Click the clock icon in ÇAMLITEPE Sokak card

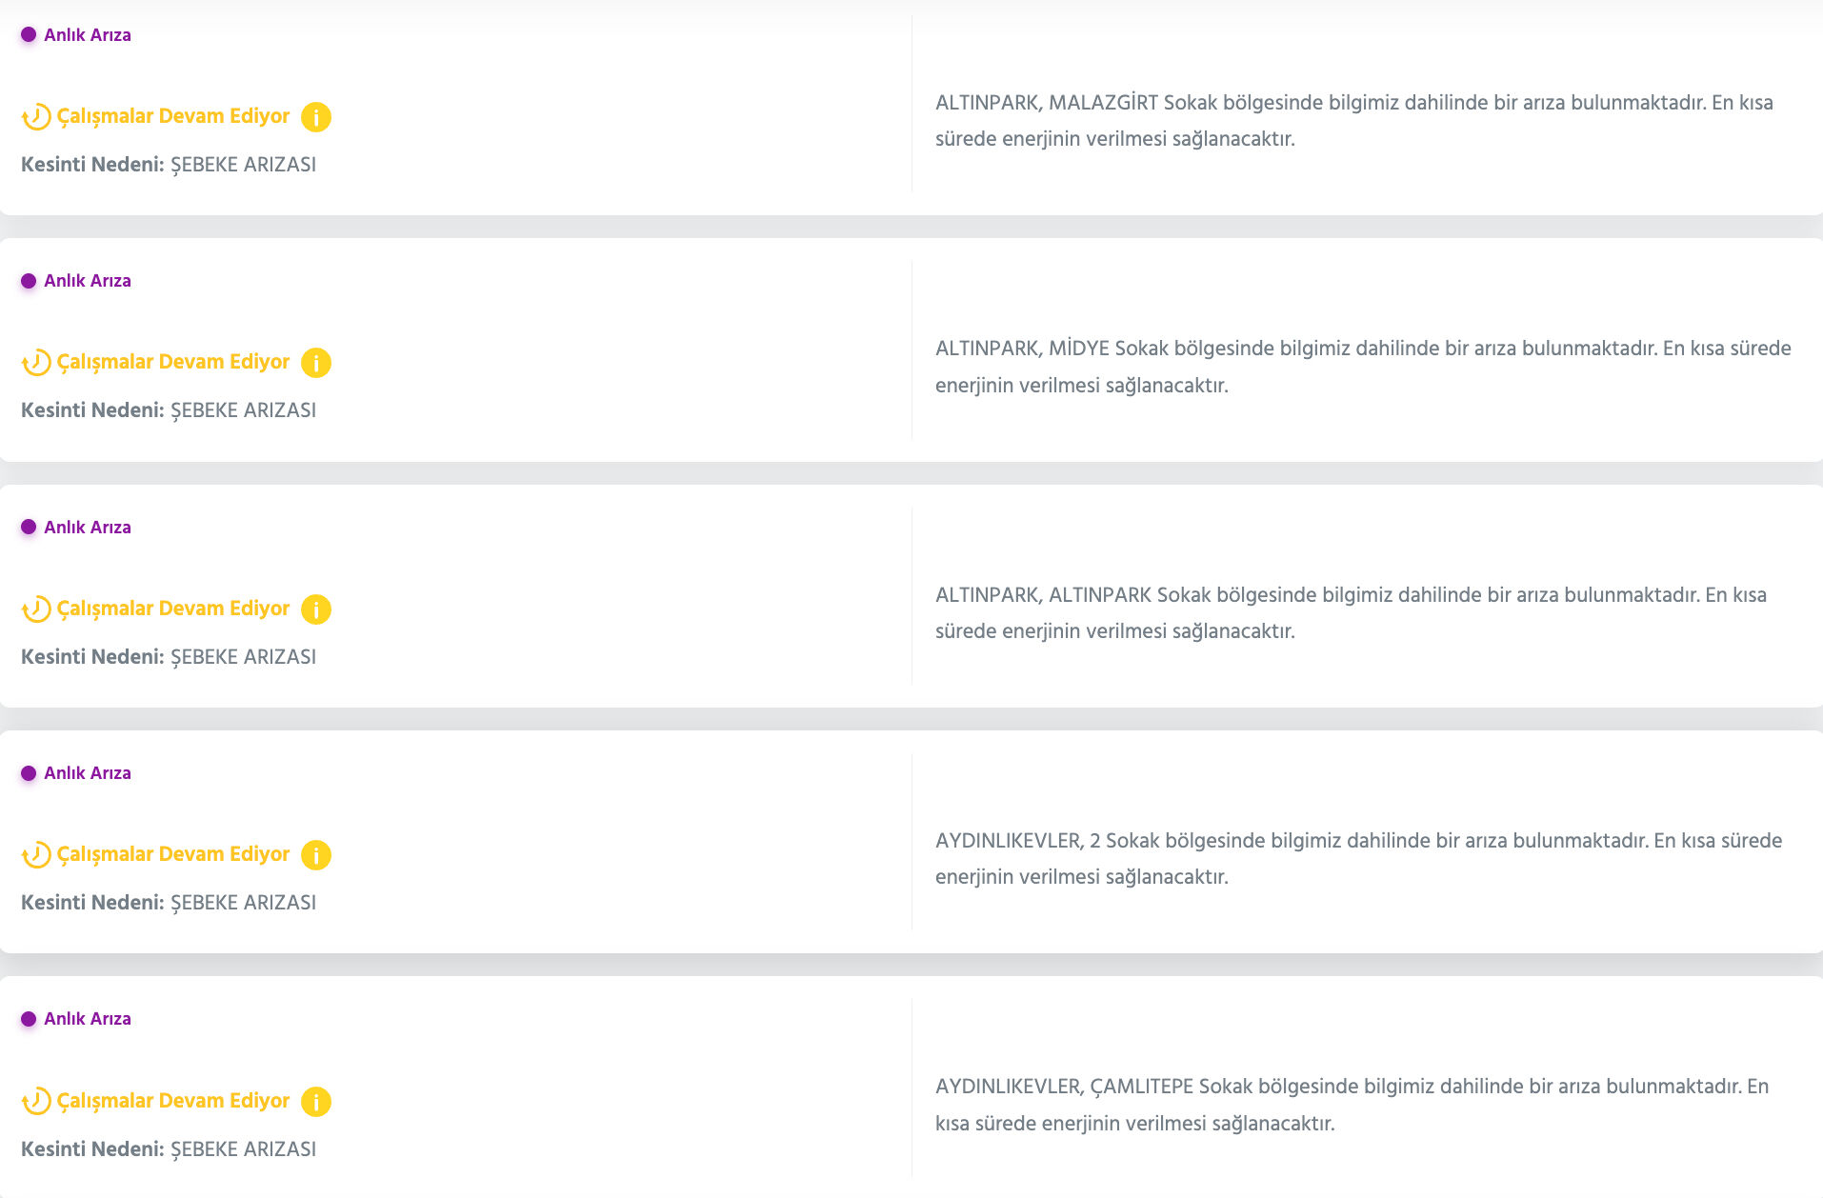tap(36, 1102)
